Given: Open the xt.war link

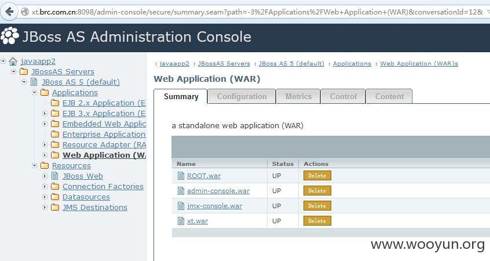Looking at the screenshot, I should [x=197, y=221].
